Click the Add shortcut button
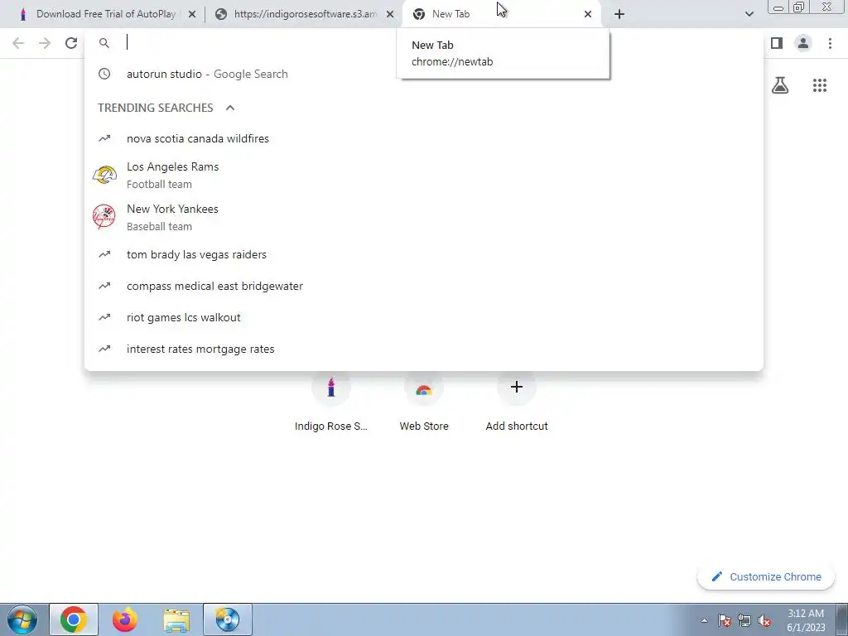This screenshot has height=636, width=848. [x=517, y=402]
